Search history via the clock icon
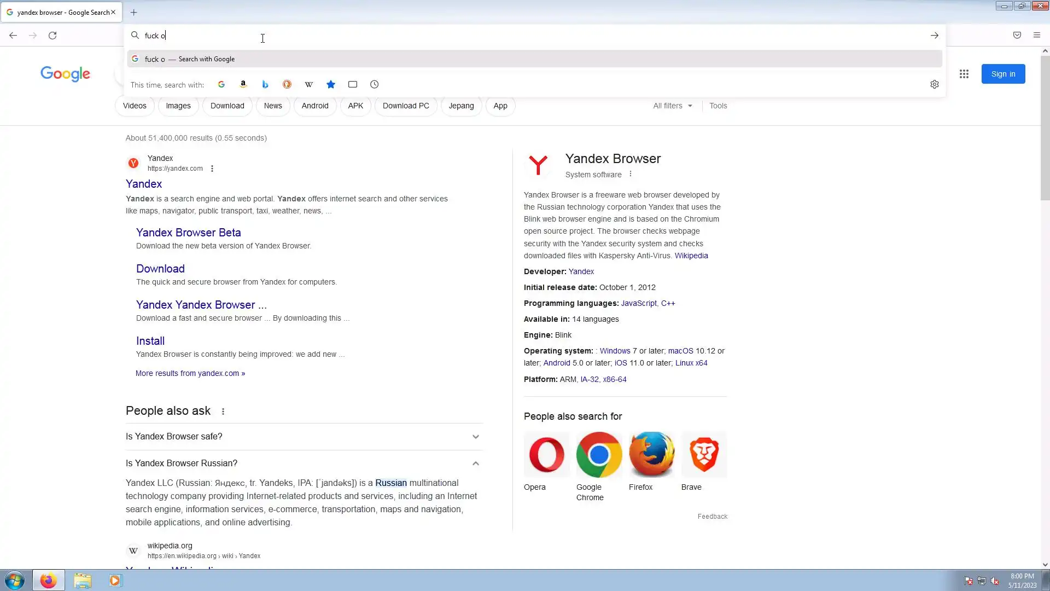Viewport: 1050px width, 591px height. click(375, 84)
